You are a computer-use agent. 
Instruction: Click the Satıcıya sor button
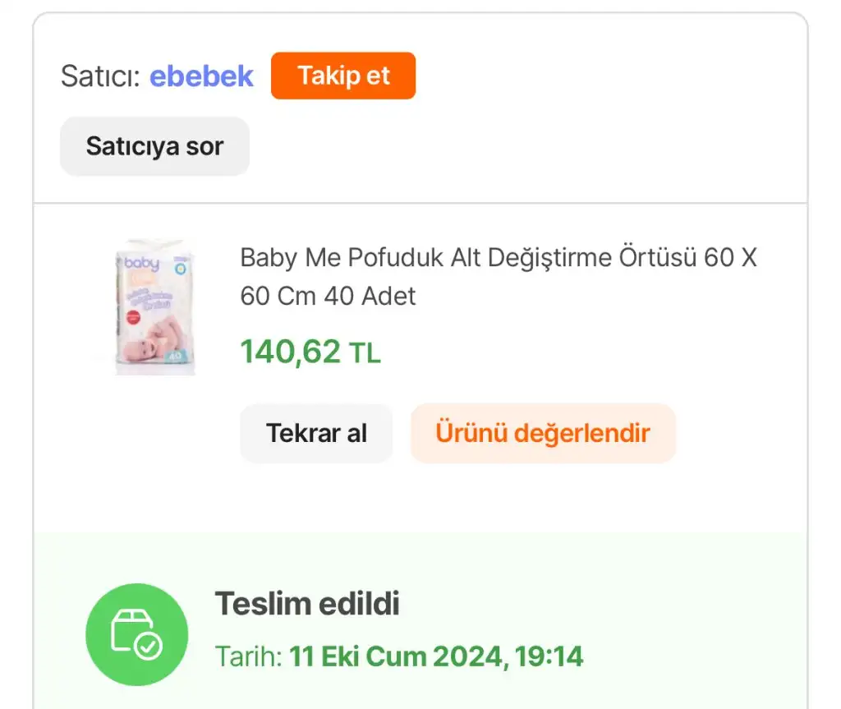(154, 147)
